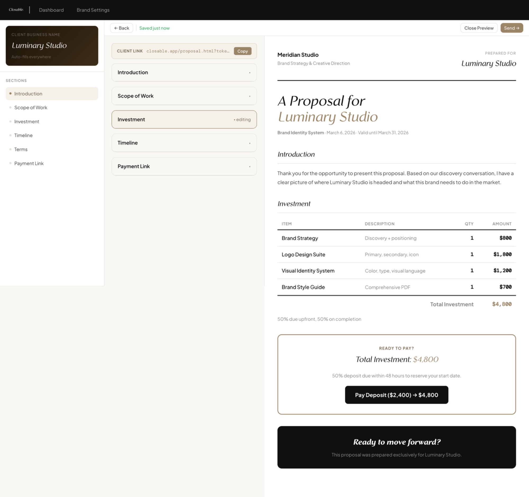Expand the Scope of Work card

click(x=184, y=96)
